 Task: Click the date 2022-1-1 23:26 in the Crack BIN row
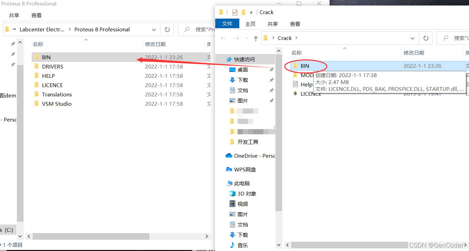tap(423, 66)
